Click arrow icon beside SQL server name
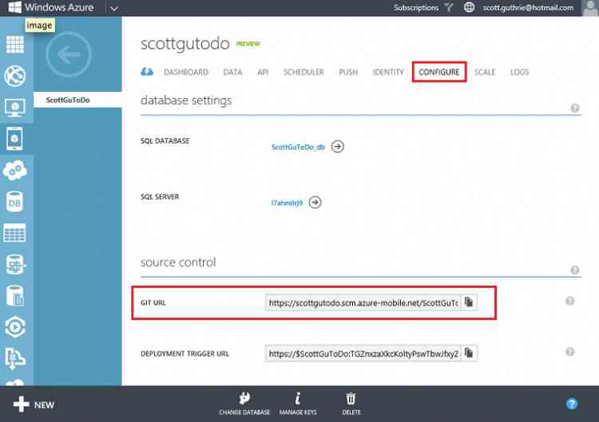 (x=315, y=202)
